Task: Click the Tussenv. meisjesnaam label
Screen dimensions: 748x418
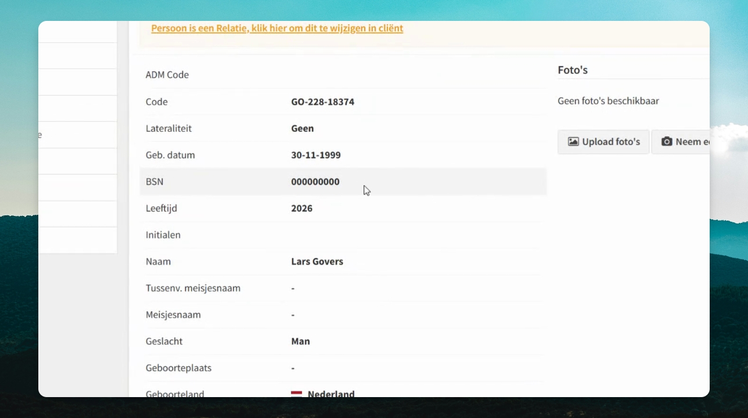Action: [193, 288]
